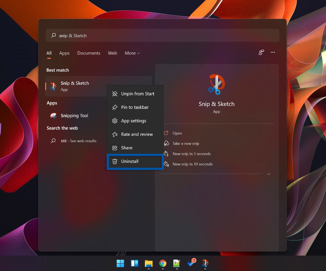
Task: Launch File Explorer from the taskbar
Action: click(x=148, y=263)
